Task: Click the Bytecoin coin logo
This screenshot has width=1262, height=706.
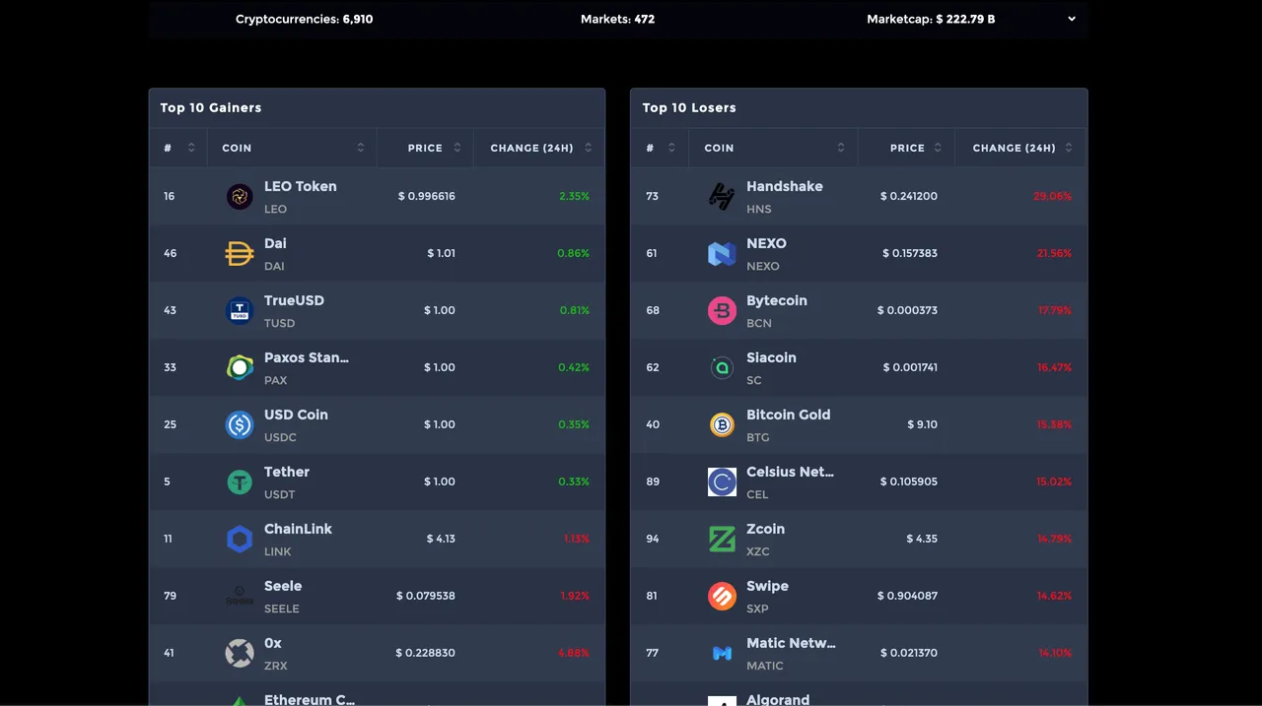Action: (x=722, y=310)
